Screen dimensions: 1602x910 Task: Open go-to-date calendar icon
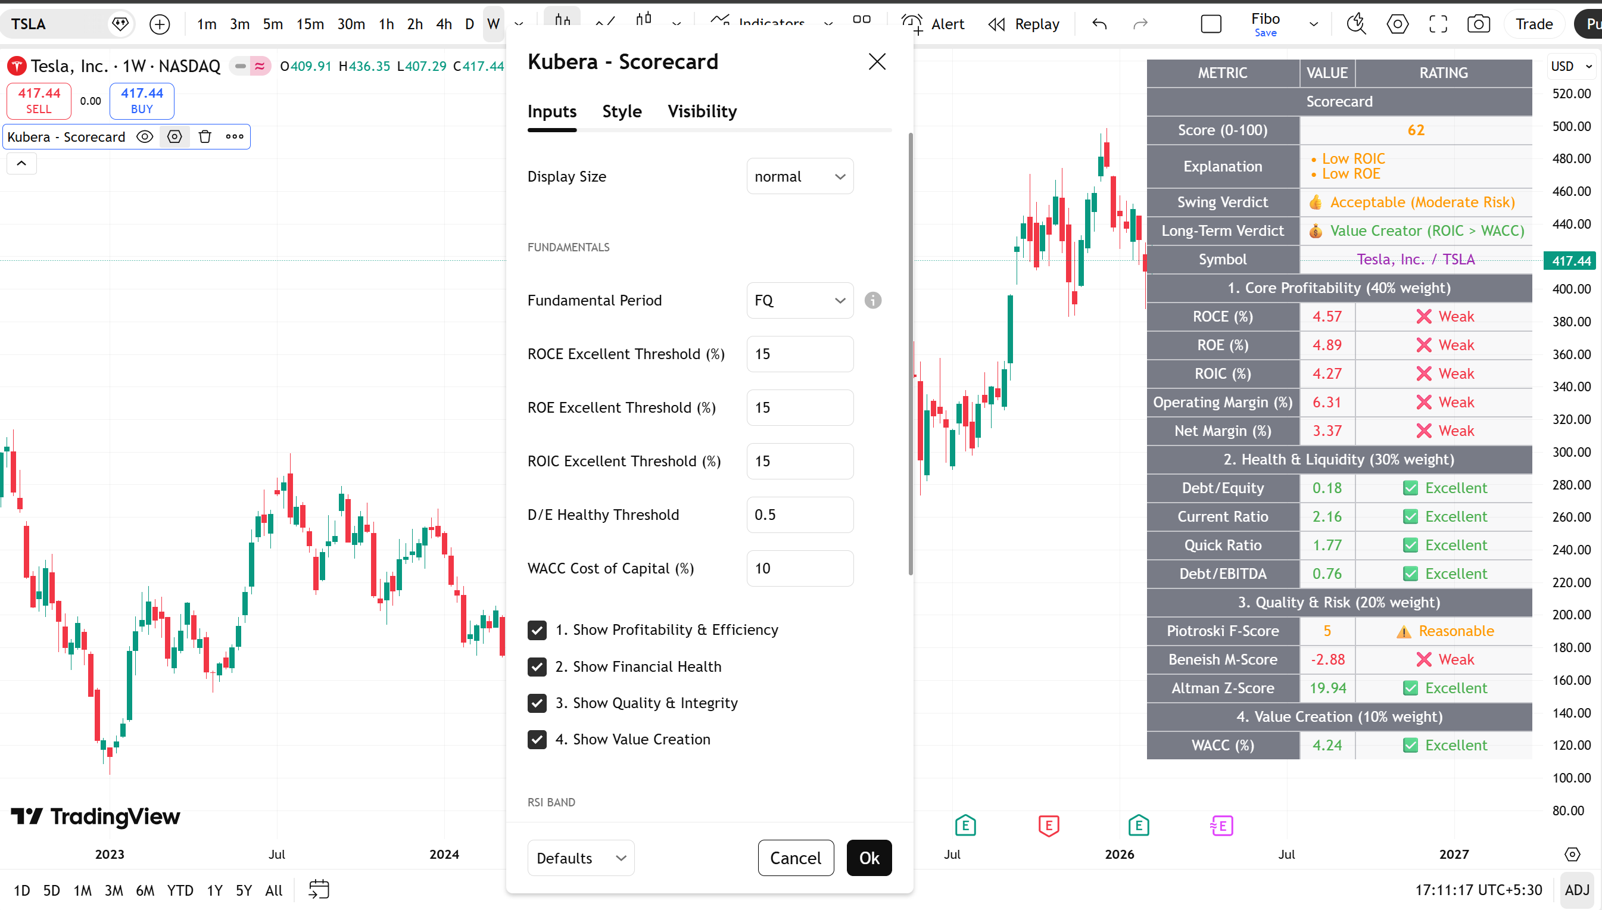pyautogui.click(x=319, y=889)
